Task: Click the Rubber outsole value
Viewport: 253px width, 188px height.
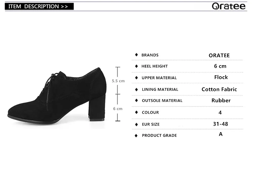Action: [x=221, y=100]
